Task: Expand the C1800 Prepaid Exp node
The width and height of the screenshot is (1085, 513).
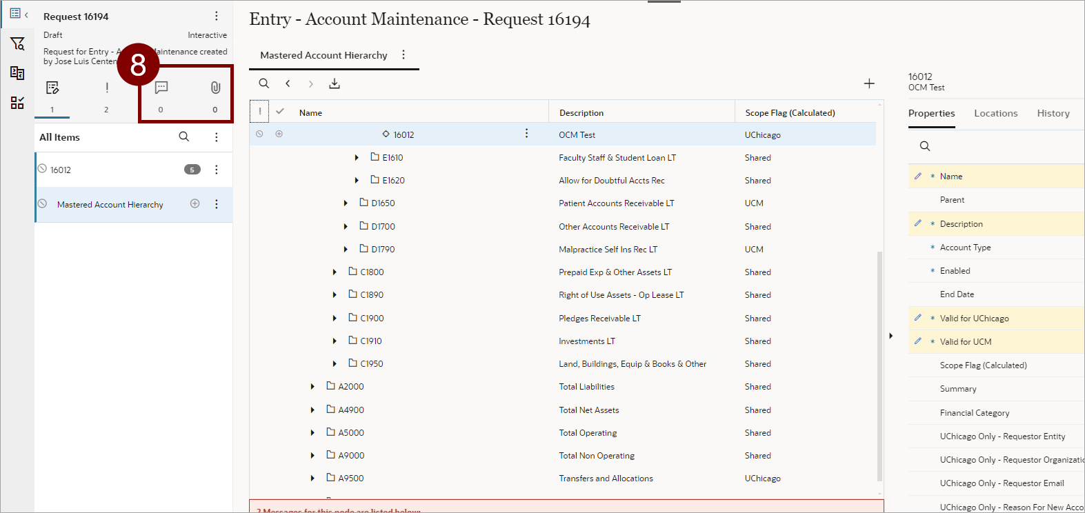Action: [x=335, y=272]
